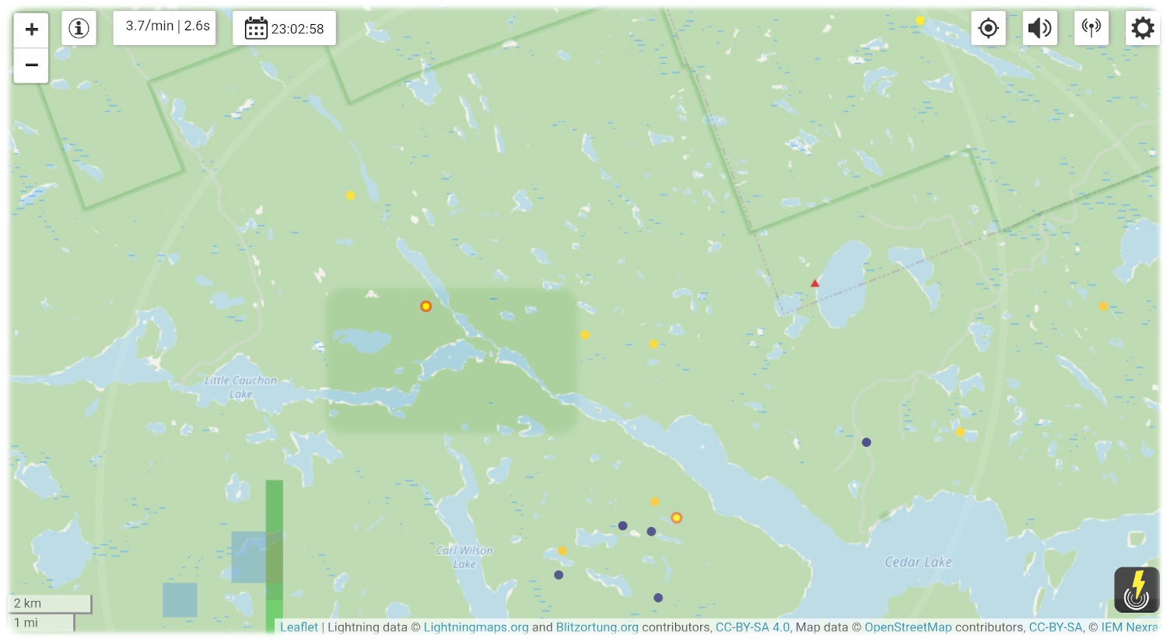Viewport: 1167px width, 639px height.
Task: Click the lightning bolt app logo
Action: pyautogui.click(x=1137, y=589)
